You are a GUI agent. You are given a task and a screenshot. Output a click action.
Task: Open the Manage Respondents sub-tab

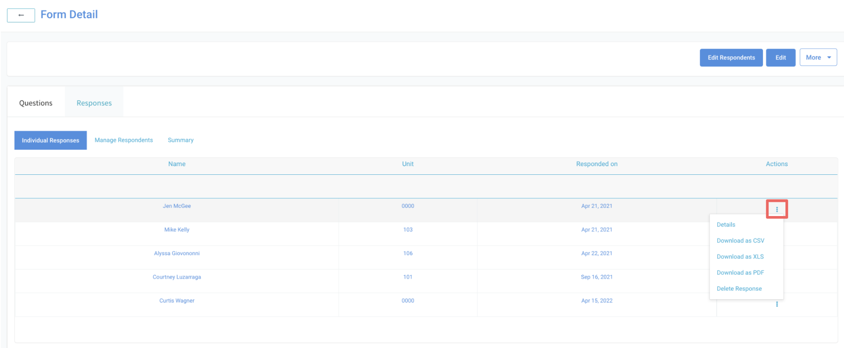tap(123, 140)
